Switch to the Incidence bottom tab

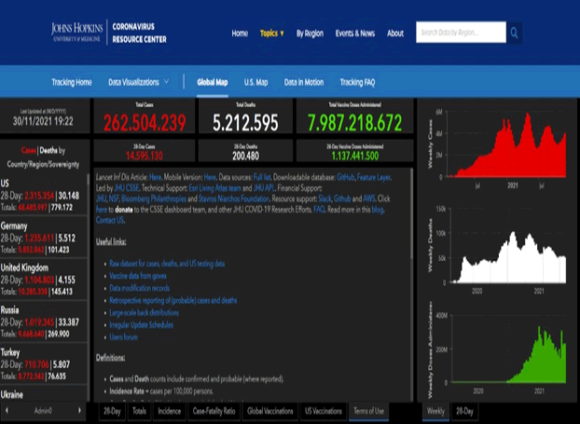[x=170, y=411]
